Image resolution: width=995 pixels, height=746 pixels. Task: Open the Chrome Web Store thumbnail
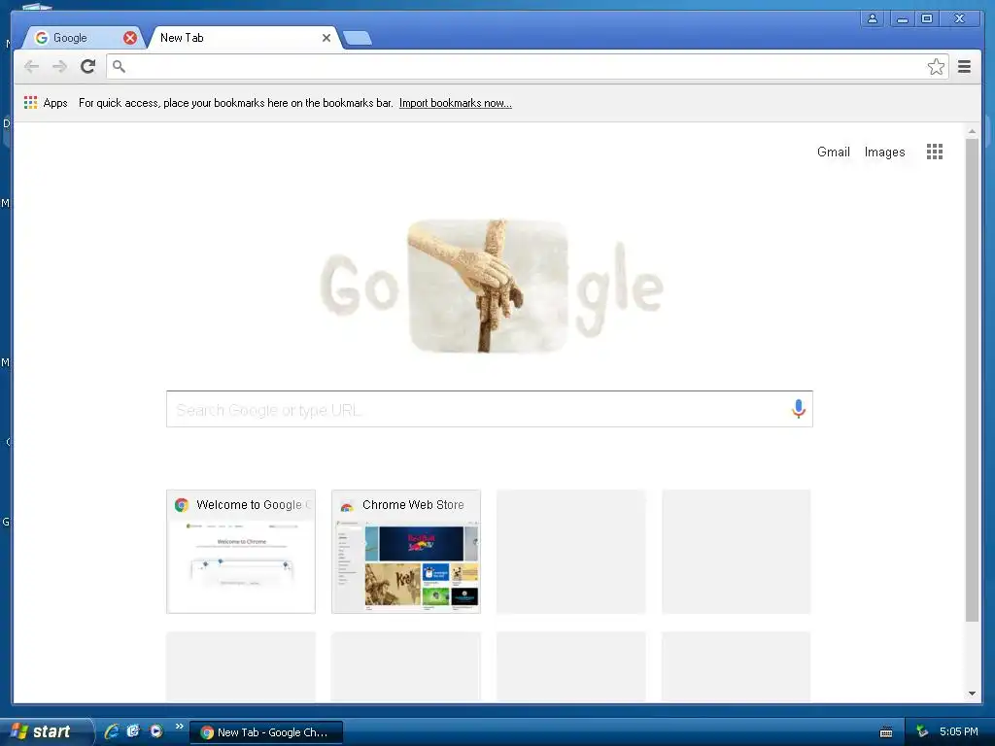pyautogui.click(x=406, y=552)
